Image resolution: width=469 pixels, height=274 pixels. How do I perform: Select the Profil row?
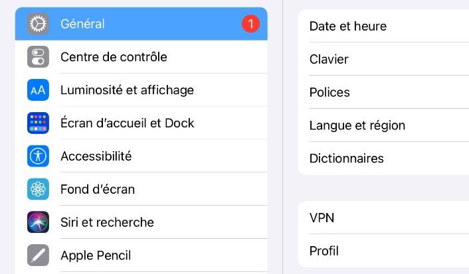(384, 251)
